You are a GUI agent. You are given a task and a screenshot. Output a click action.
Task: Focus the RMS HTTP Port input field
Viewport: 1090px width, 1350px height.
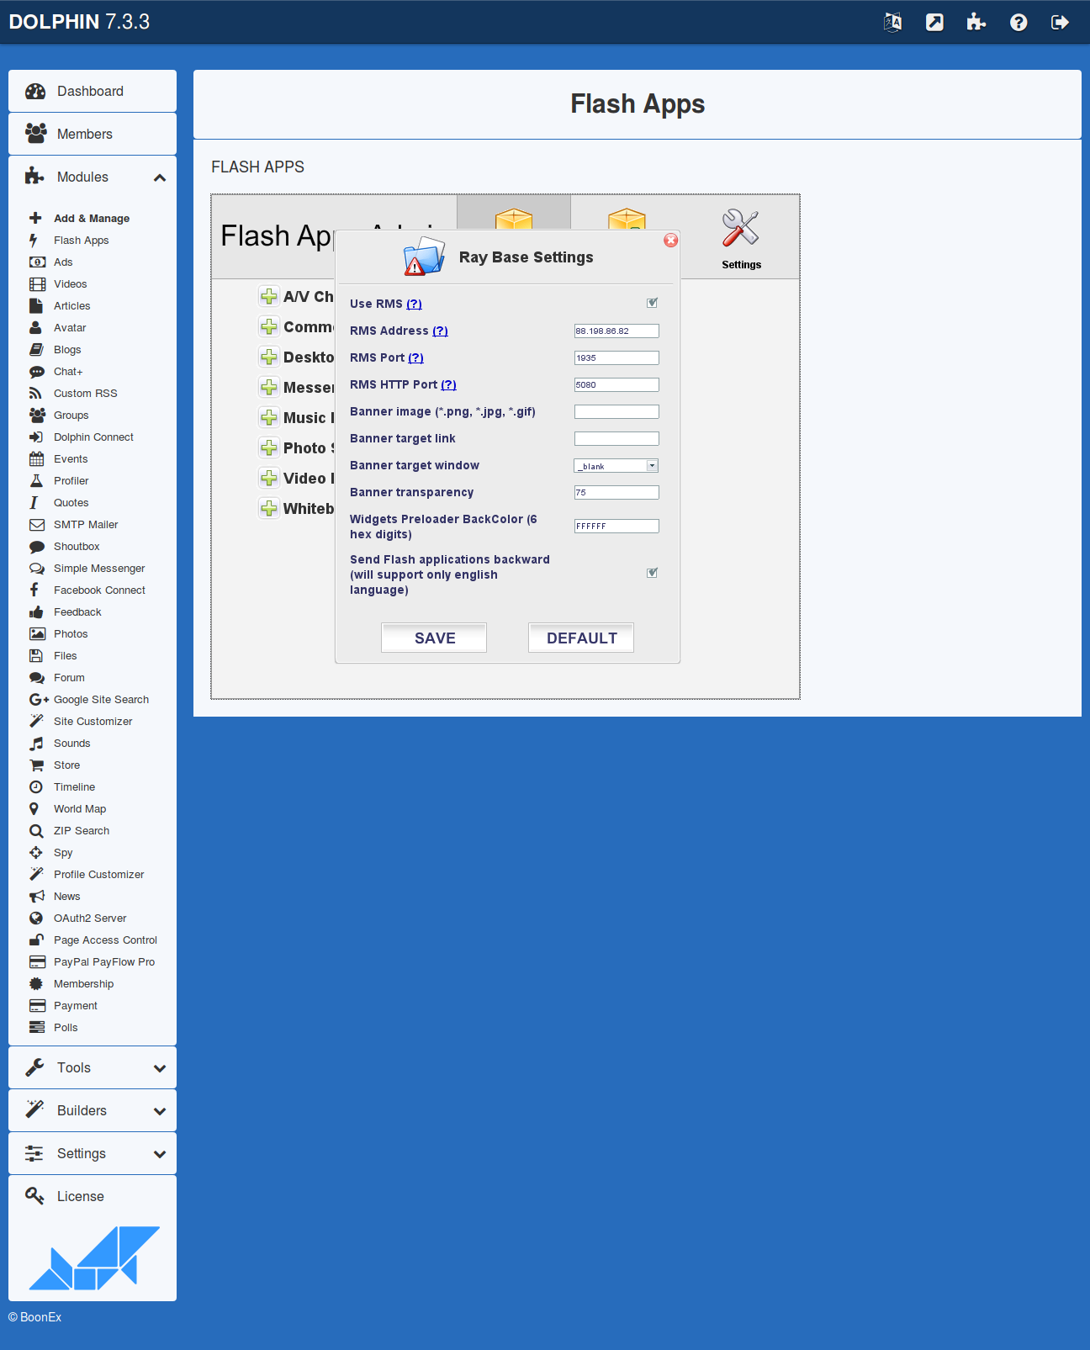616,384
